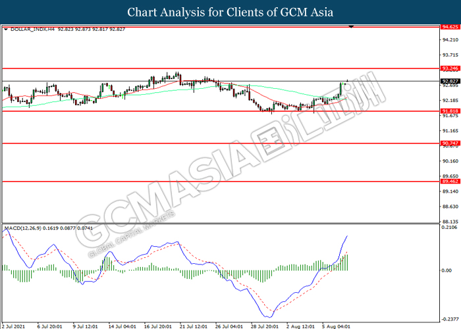The height and width of the screenshot is (329, 461).
Task: Click the 88.135 price axis label
Action: (449, 221)
